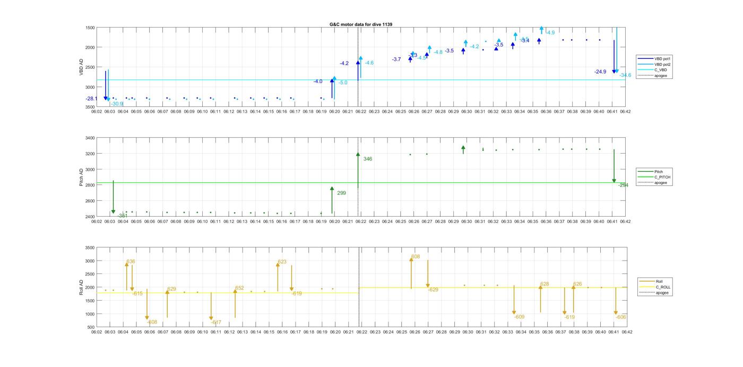Click the '608' roll data label

(x=416, y=256)
